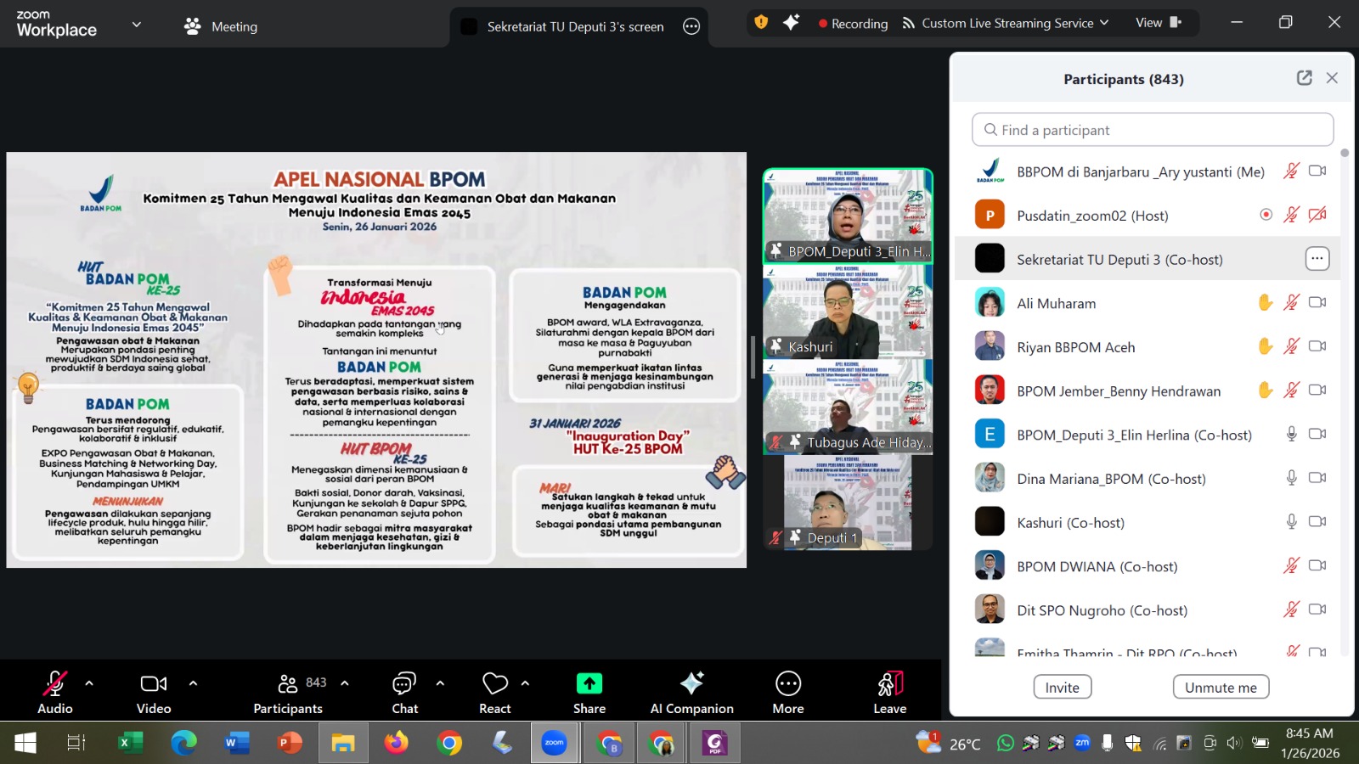Open the More options ellipsis in toolbar
The width and height of the screenshot is (1359, 764).
[787, 693]
